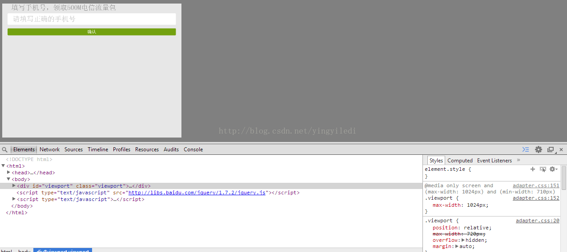The height and width of the screenshot is (252, 567).
Task: Open the Console tab
Action: [x=193, y=150]
